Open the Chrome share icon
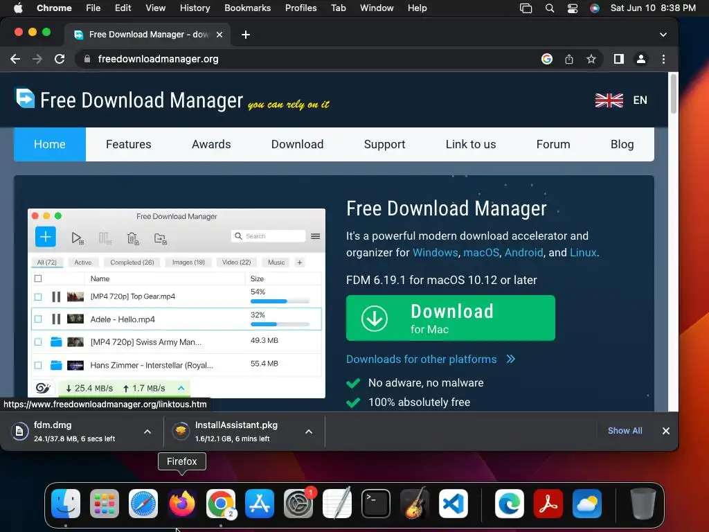Image resolution: width=709 pixels, height=532 pixels. (x=569, y=59)
